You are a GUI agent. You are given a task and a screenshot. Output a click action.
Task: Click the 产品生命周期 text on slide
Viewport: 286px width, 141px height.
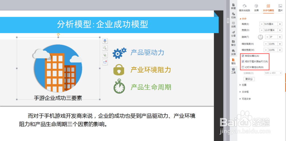(x=151, y=87)
